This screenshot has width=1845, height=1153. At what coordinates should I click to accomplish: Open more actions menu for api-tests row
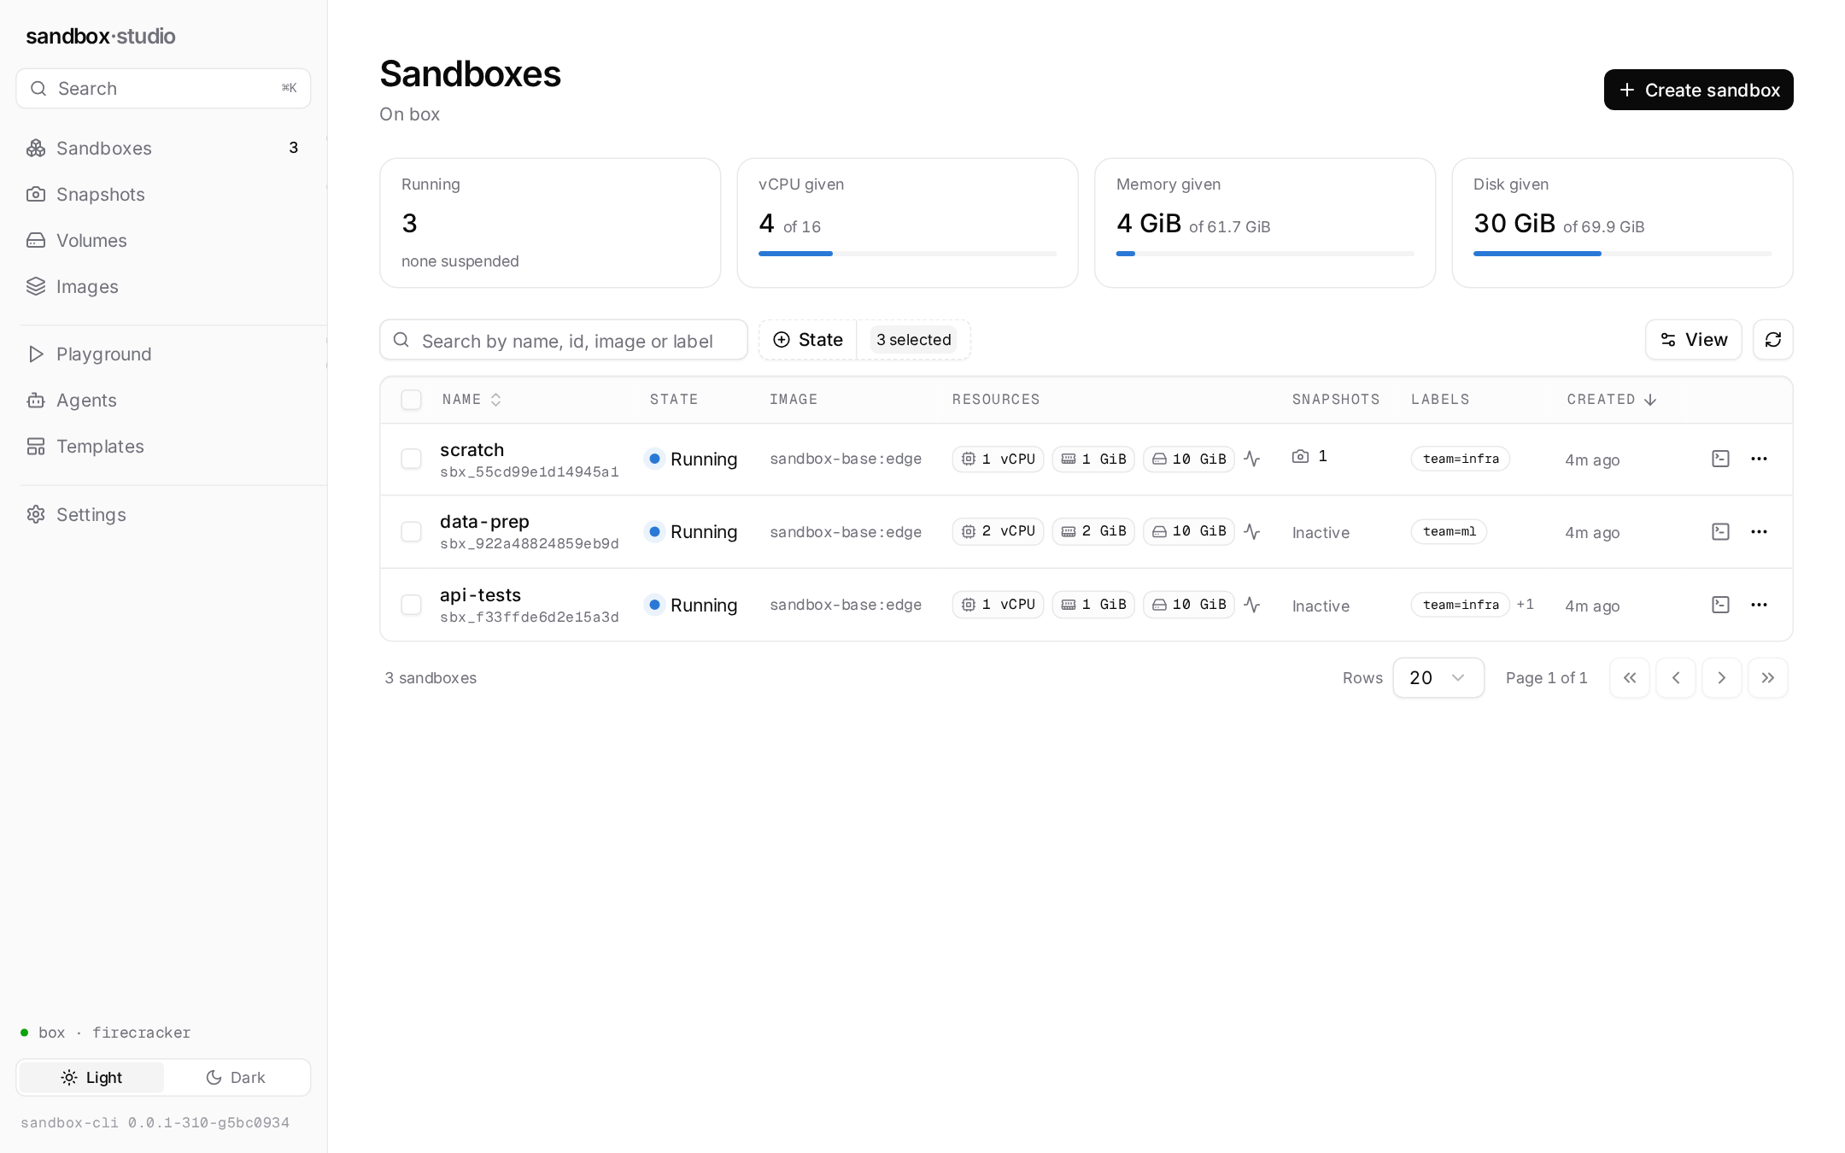(1759, 605)
